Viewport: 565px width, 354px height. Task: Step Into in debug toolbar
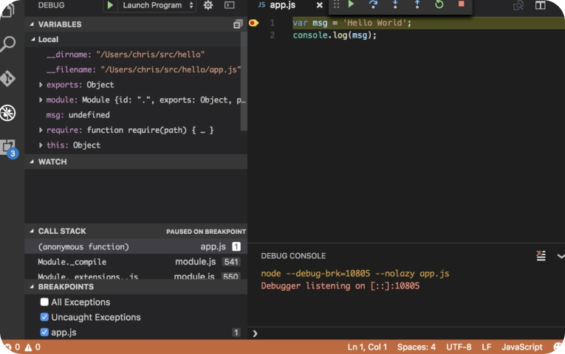click(395, 4)
